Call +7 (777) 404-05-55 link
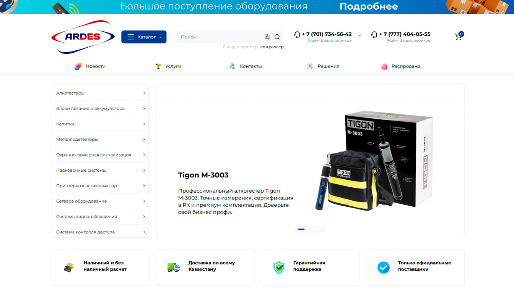 tap(405, 34)
